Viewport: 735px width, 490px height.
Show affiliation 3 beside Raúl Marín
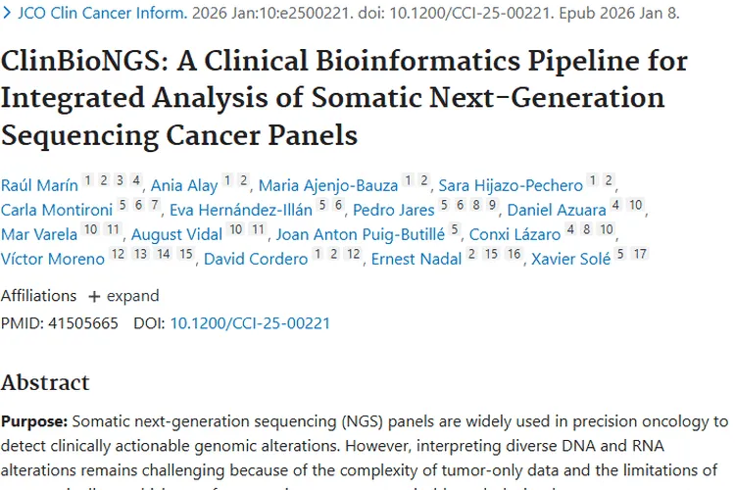coord(120,181)
